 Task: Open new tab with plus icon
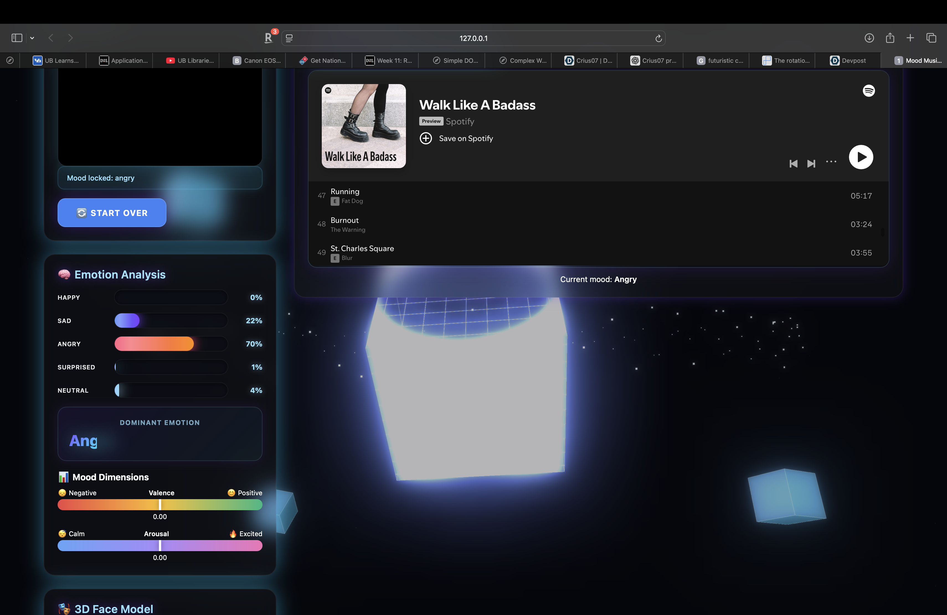(x=910, y=38)
